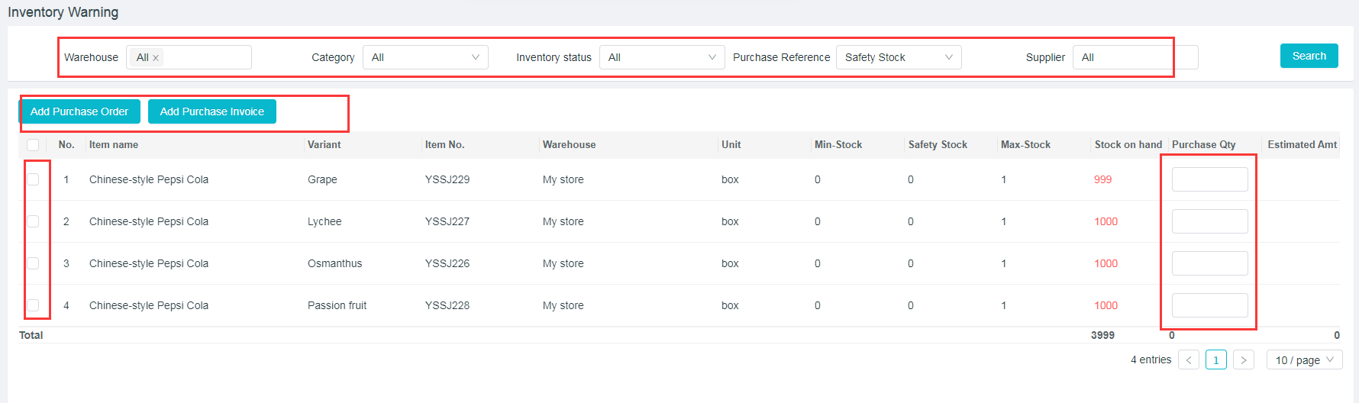Click the Search button
This screenshot has width=1359, height=403.
[x=1309, y=56]
